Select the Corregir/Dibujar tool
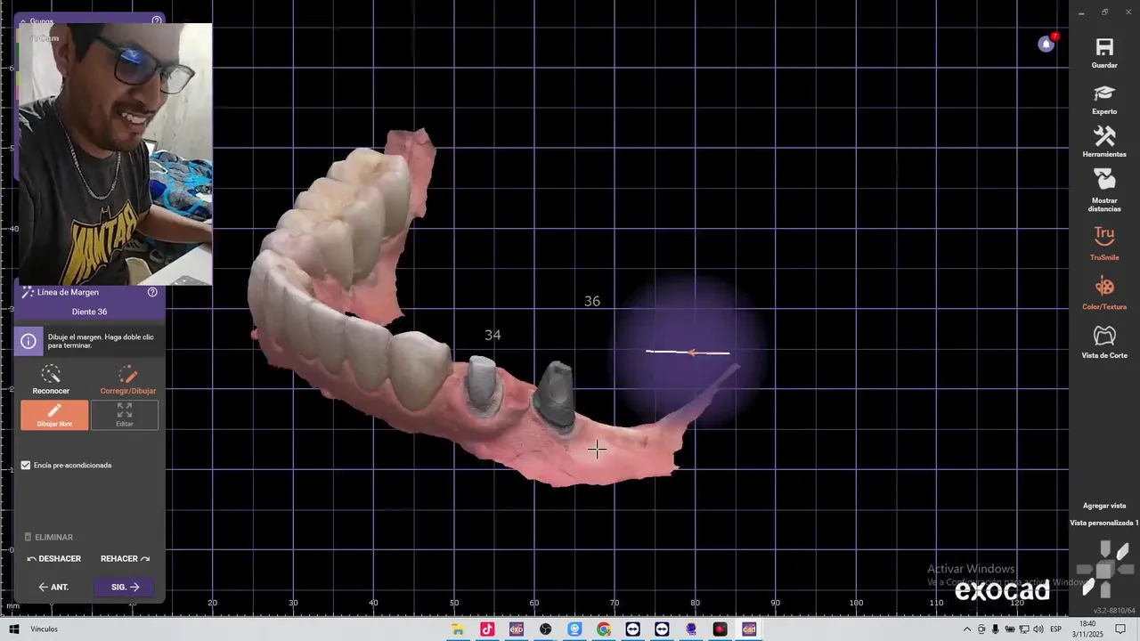The width and height of the screenshot is (1140, 641). click(x=127, y=379)
